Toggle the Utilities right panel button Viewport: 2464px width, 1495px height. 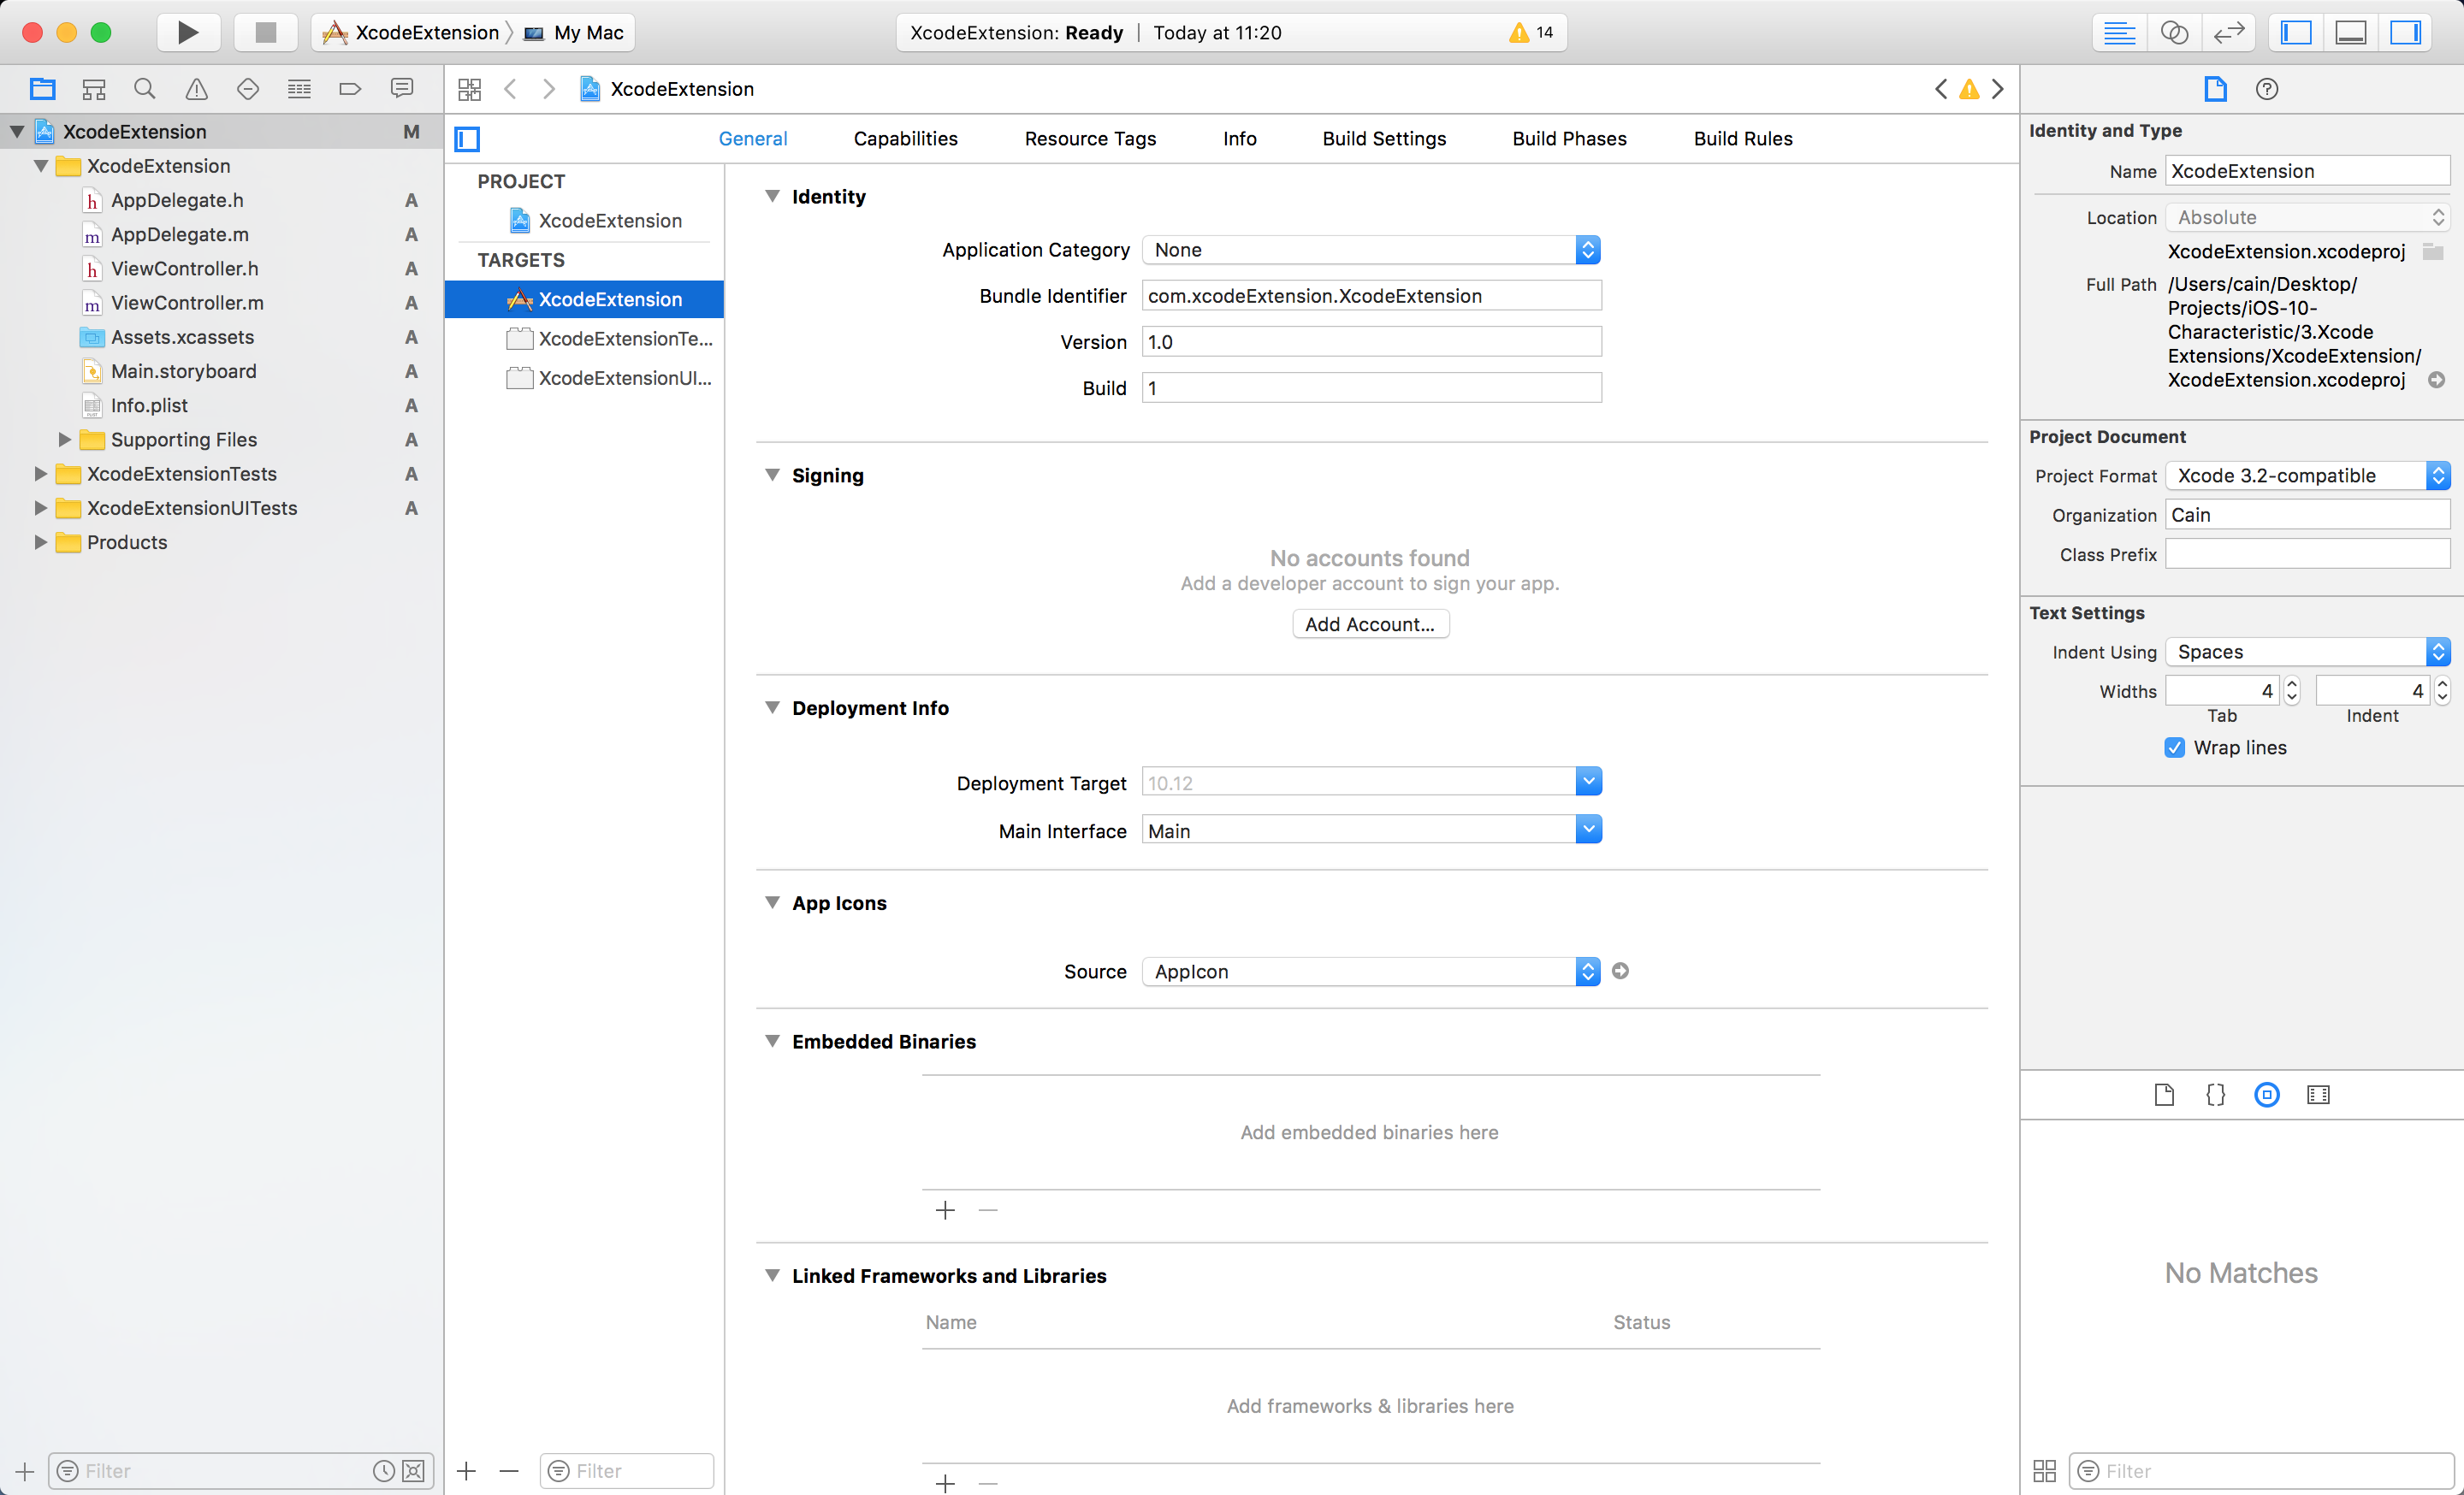(x=2404, y=32)
